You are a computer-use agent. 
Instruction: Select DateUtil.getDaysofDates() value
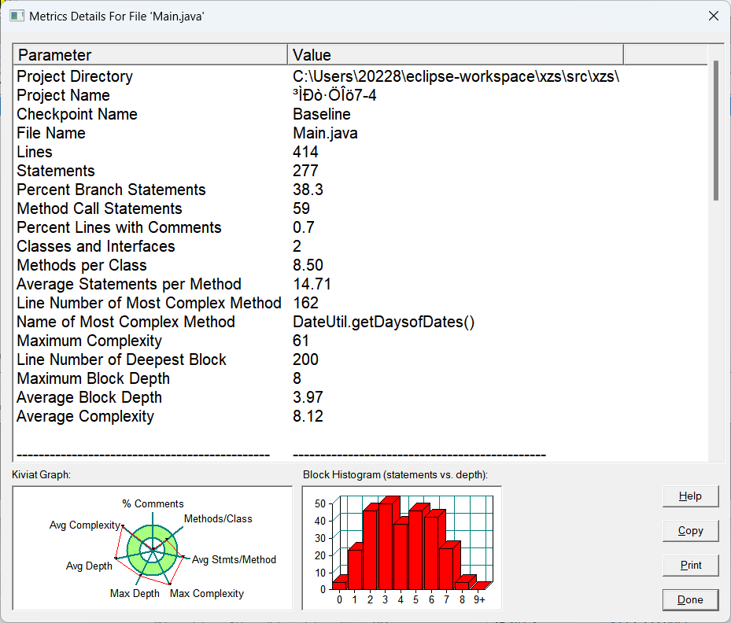(x=383, y=322)
